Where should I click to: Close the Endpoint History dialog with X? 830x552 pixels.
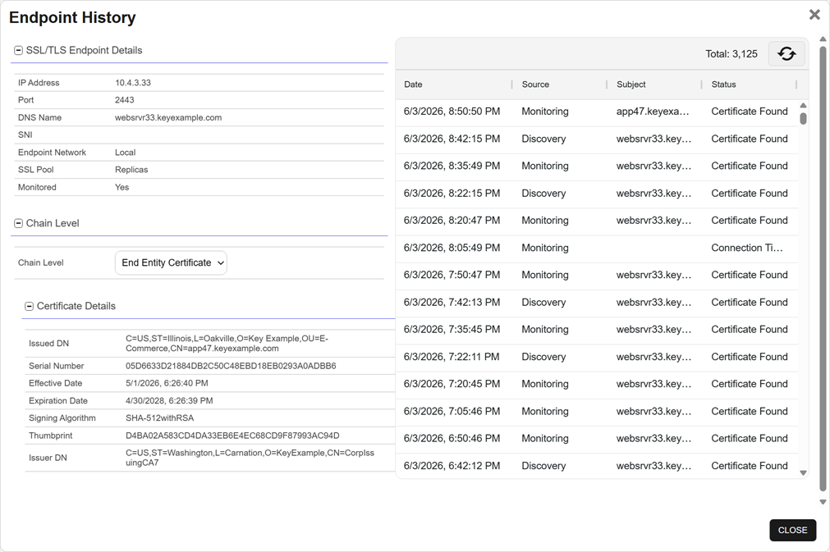coord(814,15)
